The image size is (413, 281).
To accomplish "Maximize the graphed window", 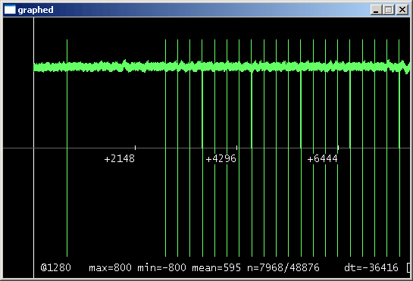I will pyautogui.click(x=389, y=10).
